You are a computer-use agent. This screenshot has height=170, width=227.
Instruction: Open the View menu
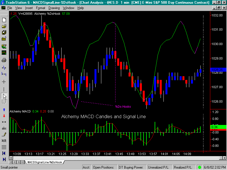pyautogui.click(x=18, y=8)
